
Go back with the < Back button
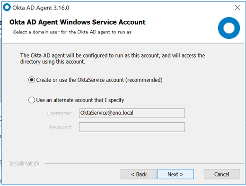click(139, 174)
